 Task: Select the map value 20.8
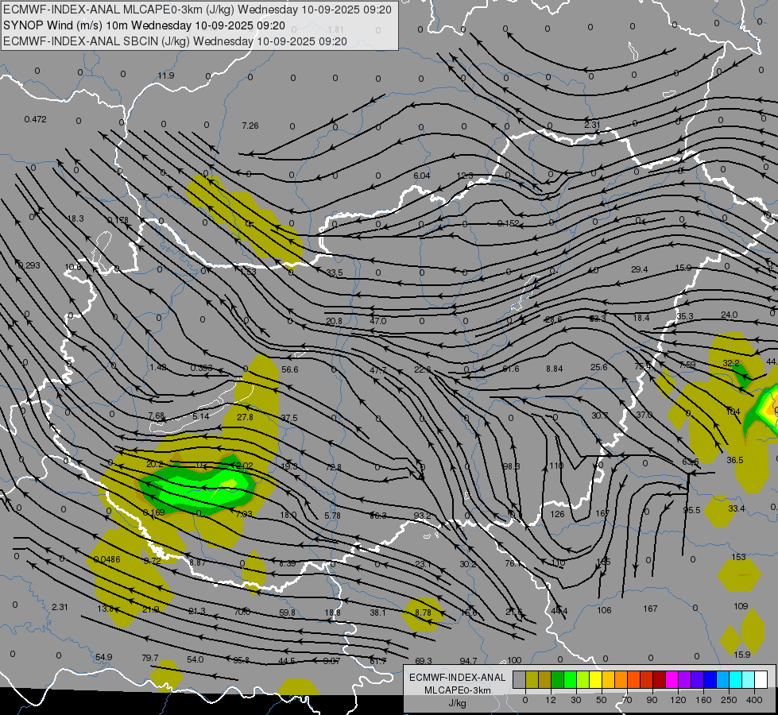click(334, 321)
